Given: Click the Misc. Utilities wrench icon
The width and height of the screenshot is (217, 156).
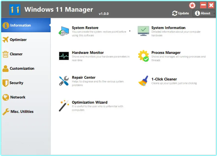Looking at the screenshot, I should pos(6,112).
